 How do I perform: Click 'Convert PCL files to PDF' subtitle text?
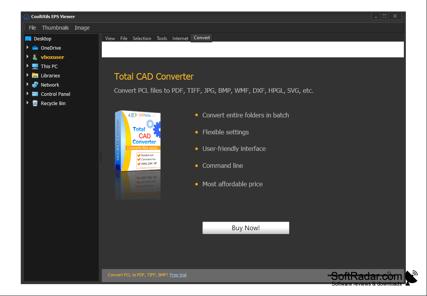click(x=214, y=90)
